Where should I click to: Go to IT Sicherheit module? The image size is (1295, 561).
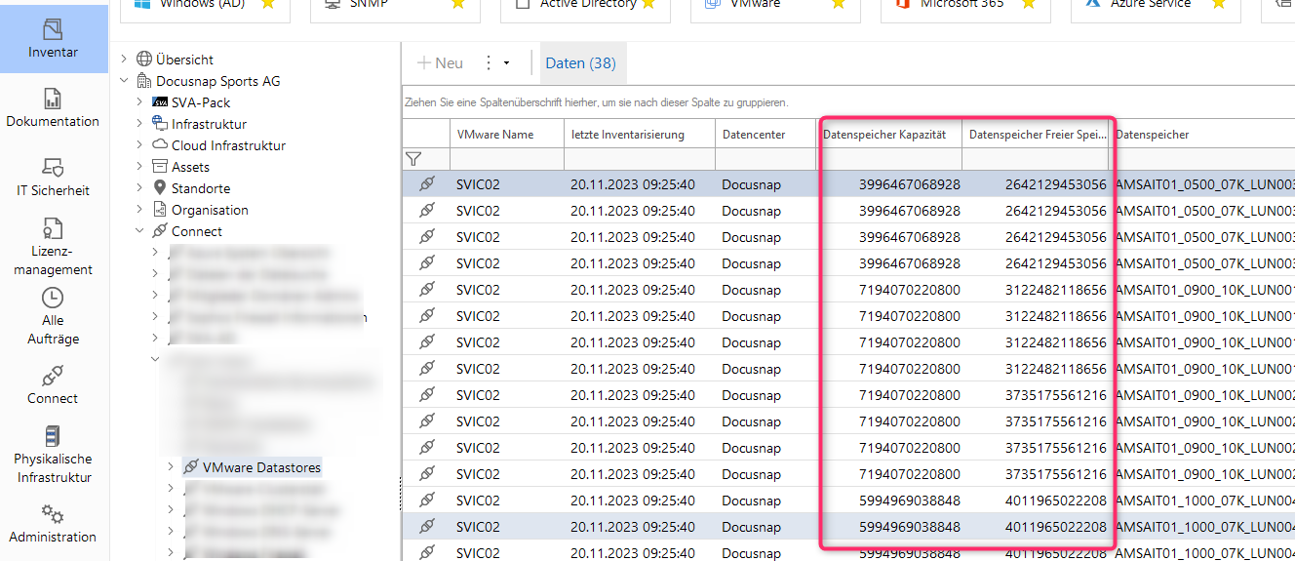(x=53, y=178)
